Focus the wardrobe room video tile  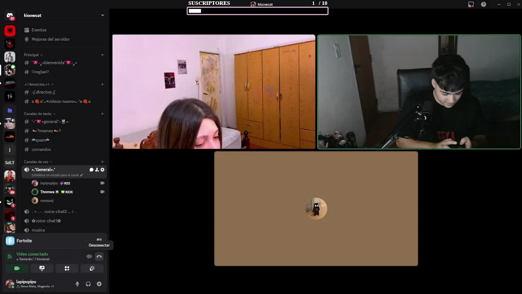pos(214,91)
